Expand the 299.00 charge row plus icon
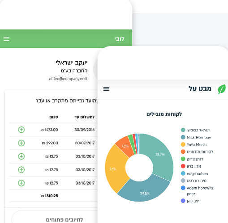 (22, 143)
